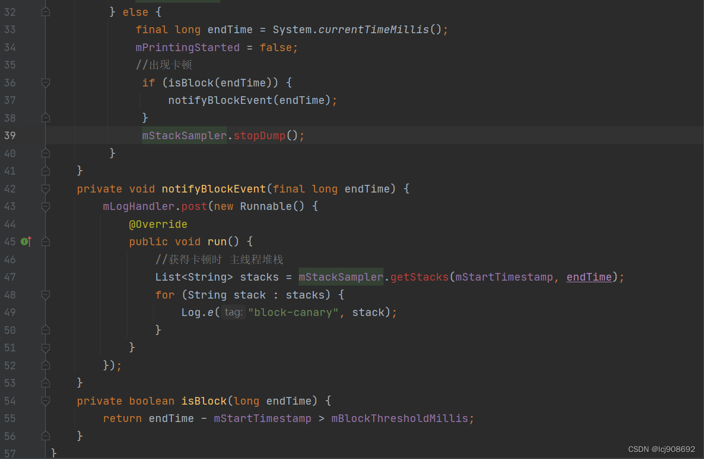Click the fold end marker on line 52
Screen dimensions: 704x459
[x=46, y=365]
